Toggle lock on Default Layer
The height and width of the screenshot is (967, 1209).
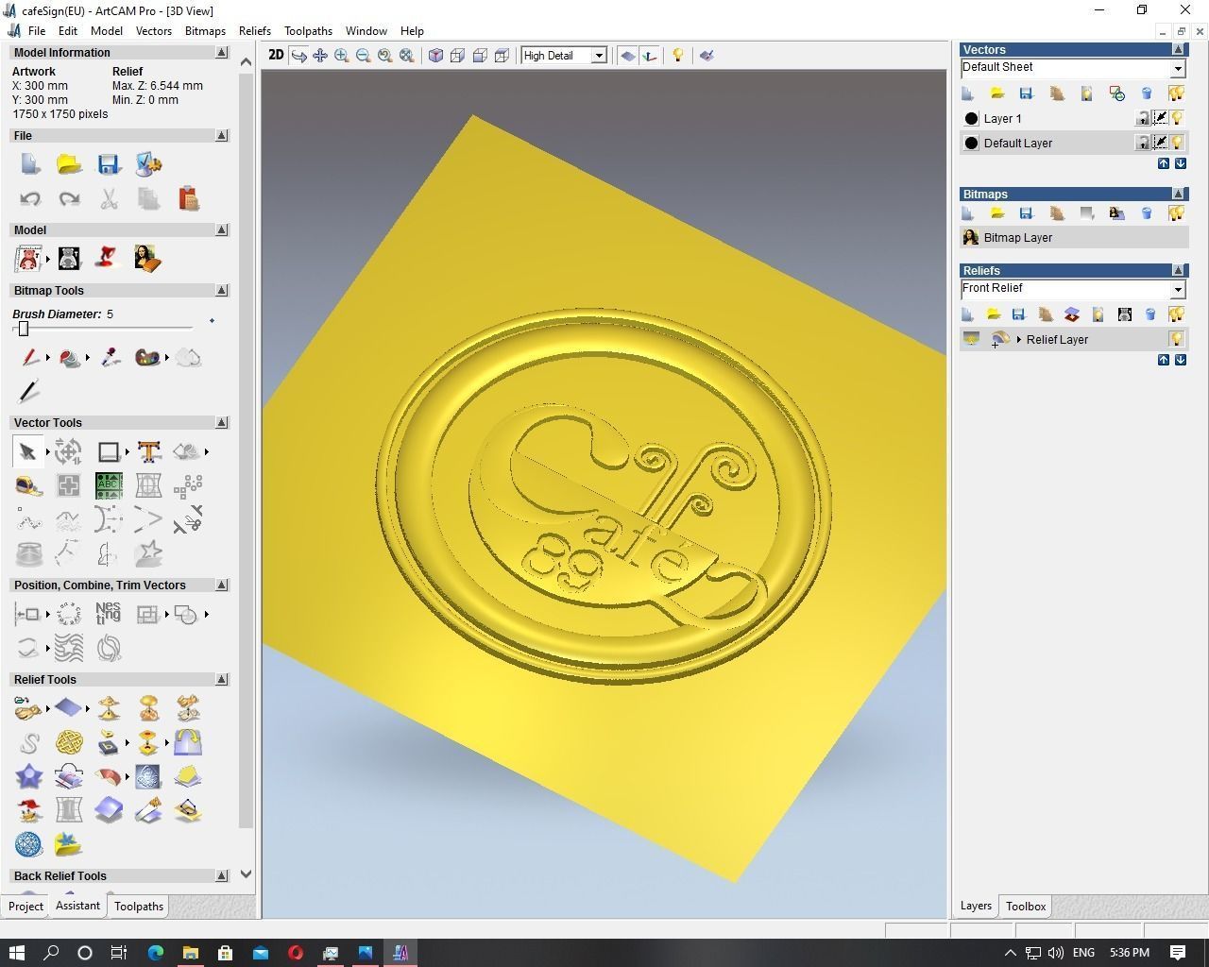pos(1143,143)
